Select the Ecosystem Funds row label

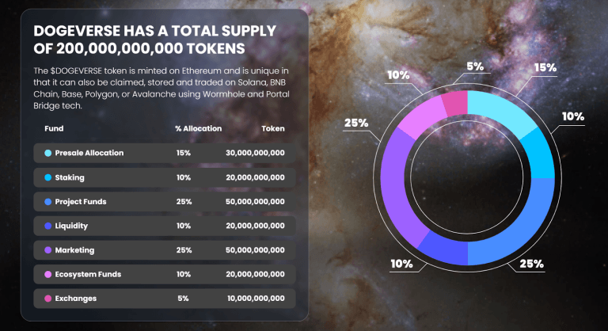[x=87, y=274]
